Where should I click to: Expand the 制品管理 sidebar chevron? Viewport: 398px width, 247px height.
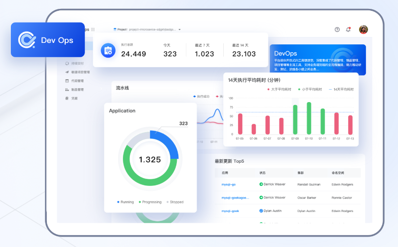click(x=101, y=89)
